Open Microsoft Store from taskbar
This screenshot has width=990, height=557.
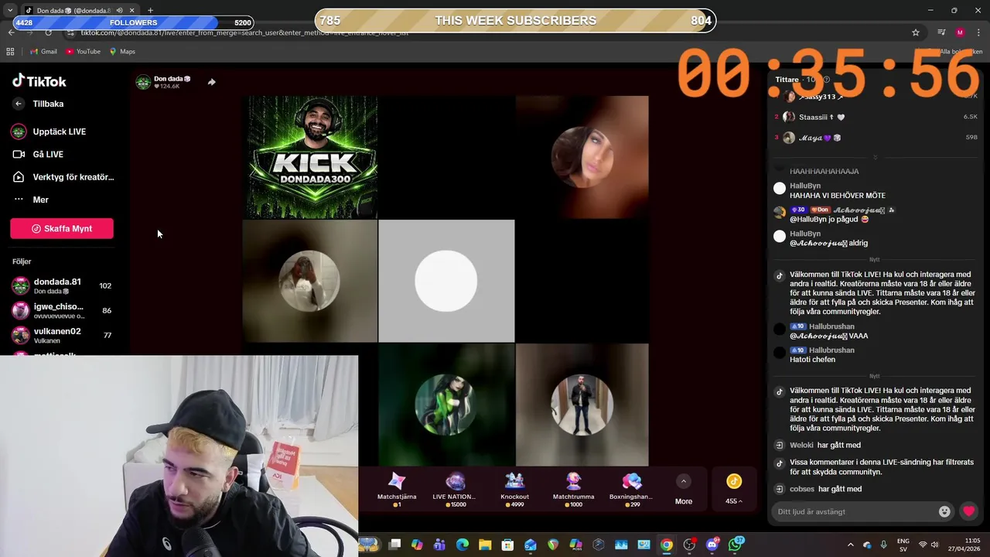[507, 545]
